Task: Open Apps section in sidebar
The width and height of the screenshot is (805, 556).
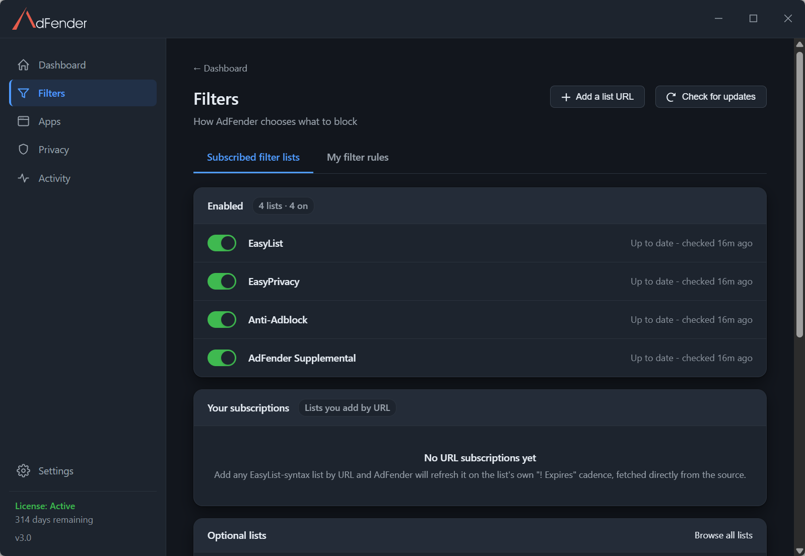Action: tap(83, 121)
